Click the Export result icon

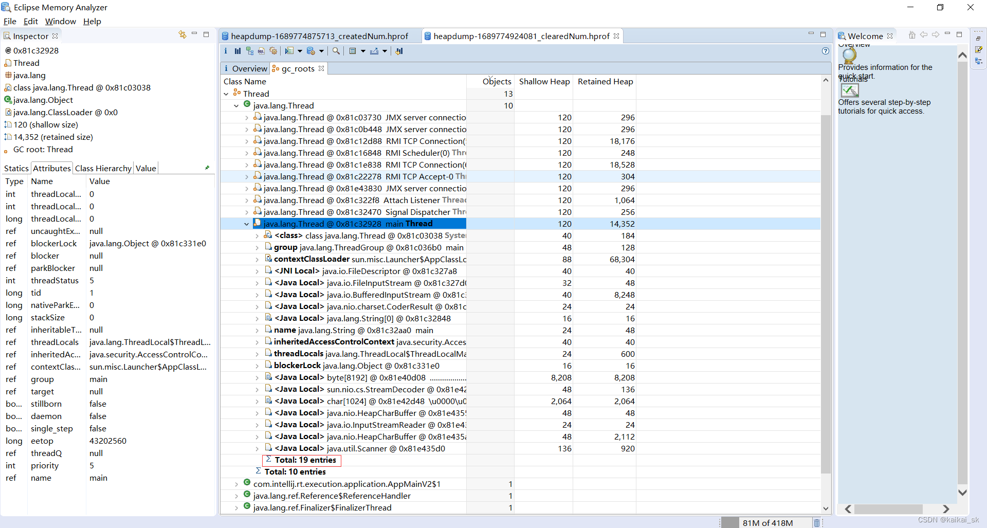pos(374,51)
